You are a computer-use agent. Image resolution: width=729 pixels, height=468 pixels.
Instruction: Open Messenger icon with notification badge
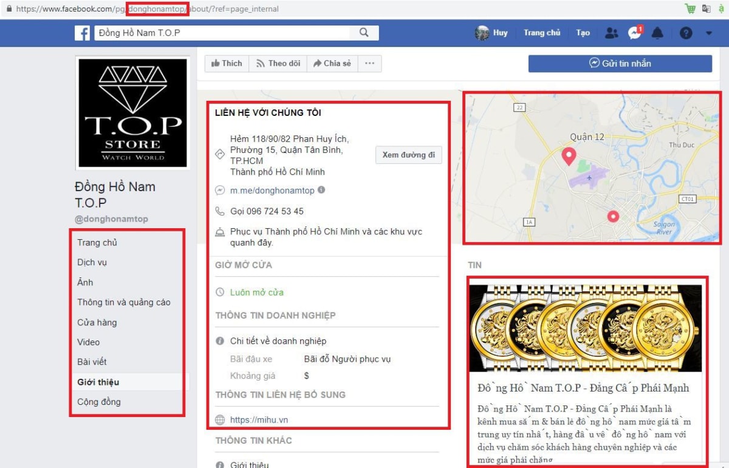point(635,33)
